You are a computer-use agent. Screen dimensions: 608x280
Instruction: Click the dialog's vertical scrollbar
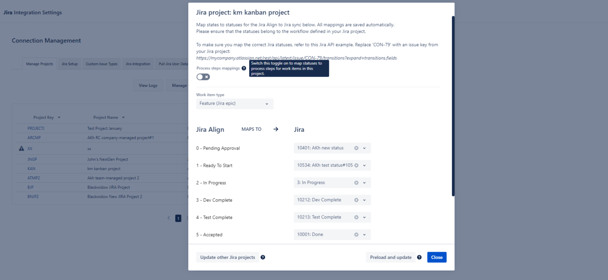coord(453,106)
